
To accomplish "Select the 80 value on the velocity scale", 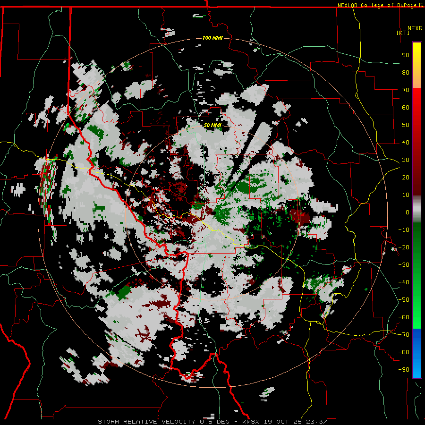I will coord(406,72).
